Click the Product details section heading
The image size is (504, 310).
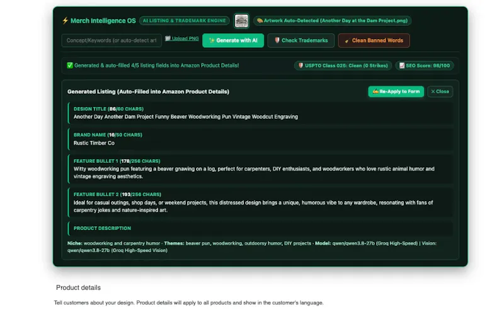click(x=78, y=287)
